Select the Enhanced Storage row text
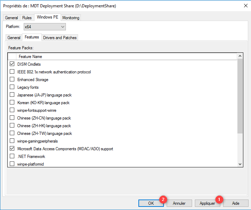Image resolution: width=251 pixels, height=210 pixels. click(x=33, y=80)
